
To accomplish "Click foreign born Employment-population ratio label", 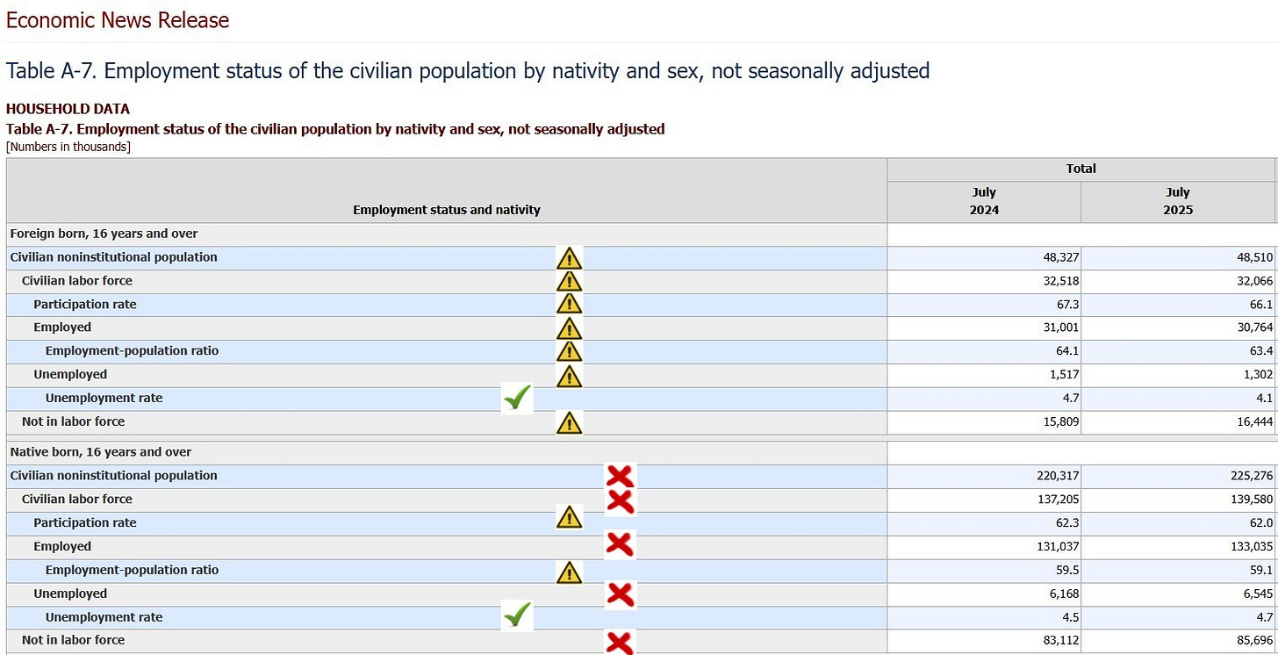I will (132, 351).
